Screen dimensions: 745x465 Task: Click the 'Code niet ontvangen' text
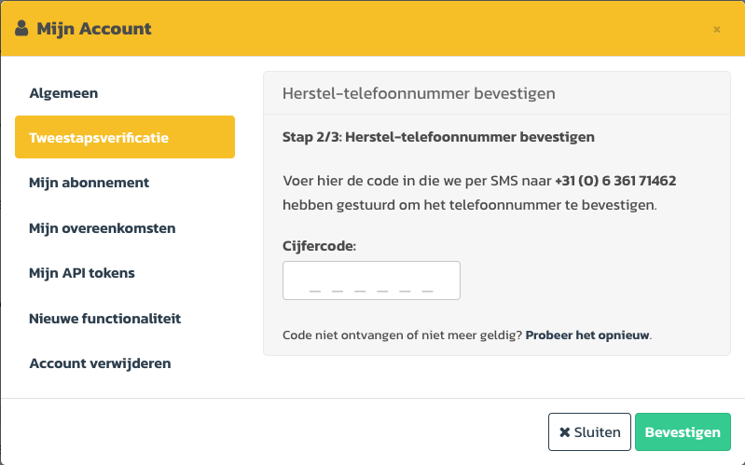[403, 335]
